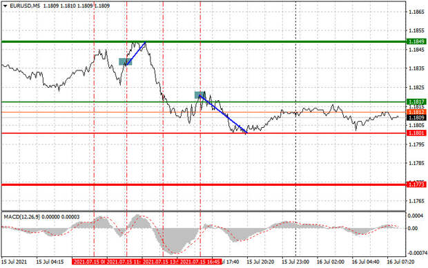
Task: Click the 16 Jul 02:00 time axis label
Action: pos(330,262)
